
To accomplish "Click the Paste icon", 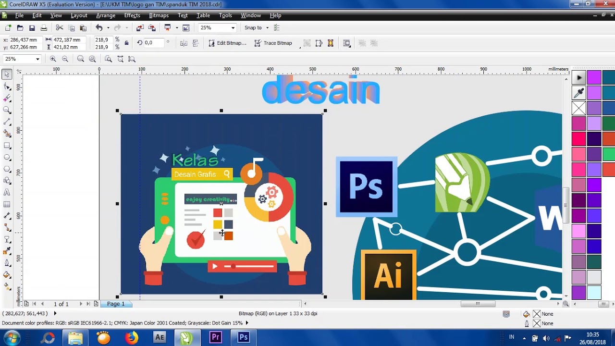I will pos(83,28).
